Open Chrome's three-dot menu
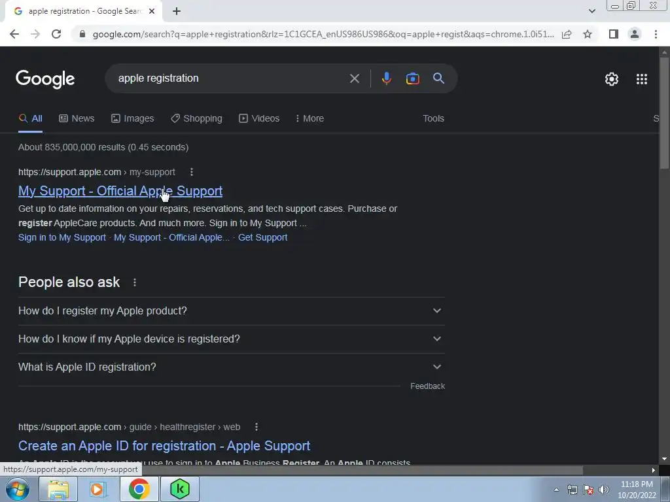The width and height of the screenshot is (670, 502). 656,34
